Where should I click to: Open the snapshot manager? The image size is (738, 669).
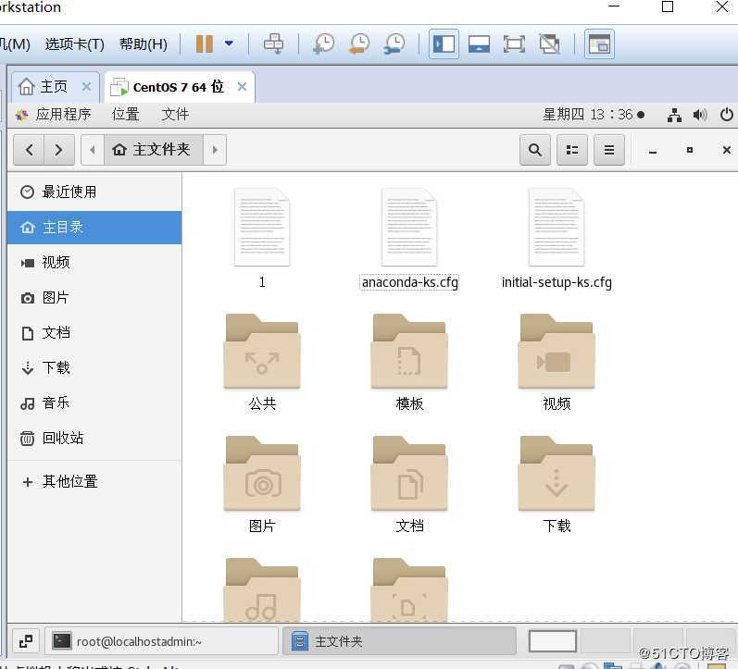(x=394, y=43)
